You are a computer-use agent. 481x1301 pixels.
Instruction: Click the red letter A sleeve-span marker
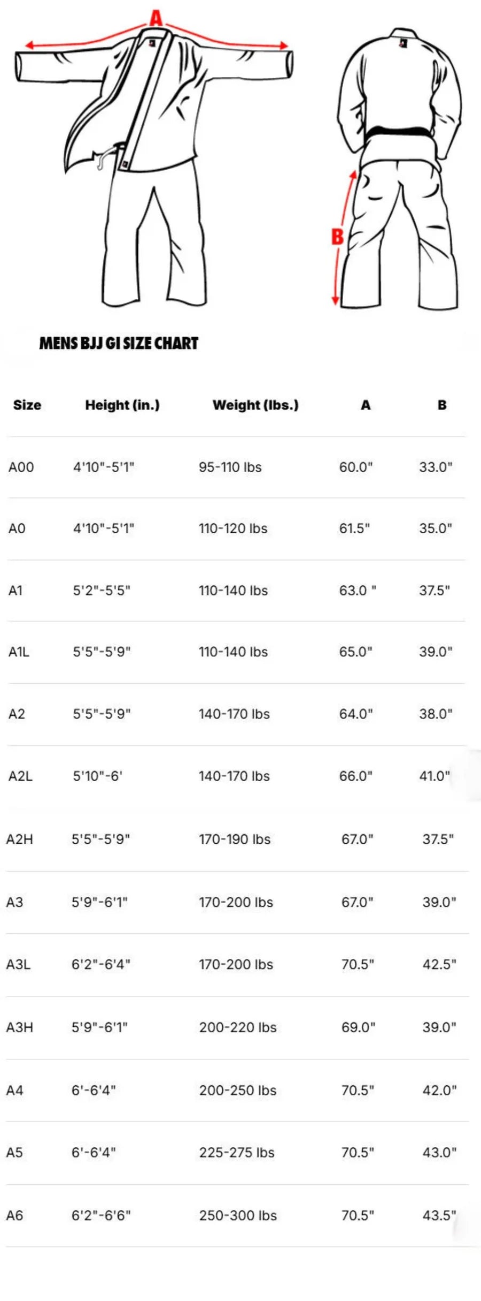[156, 19]
